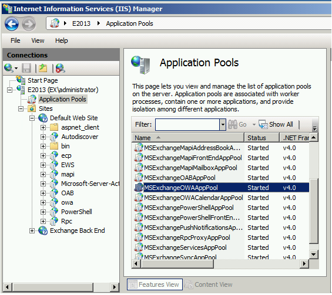This screenshot has height=295, width=332.
Task: Collapse the Default Web Site tree node
Action: [32, 118]
